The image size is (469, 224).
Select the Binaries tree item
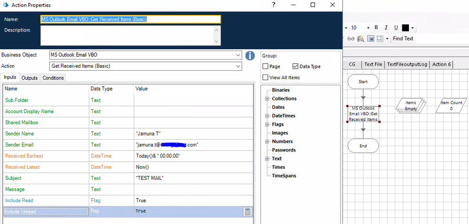point(281,90)
